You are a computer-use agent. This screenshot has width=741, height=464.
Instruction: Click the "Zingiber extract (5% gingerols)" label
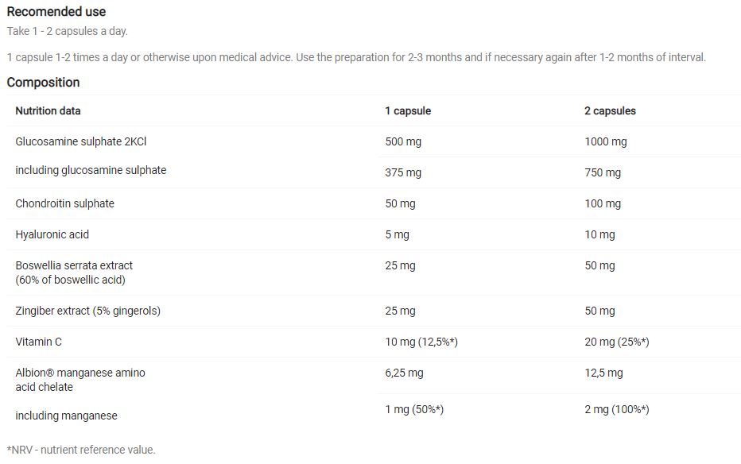(87, 311)
